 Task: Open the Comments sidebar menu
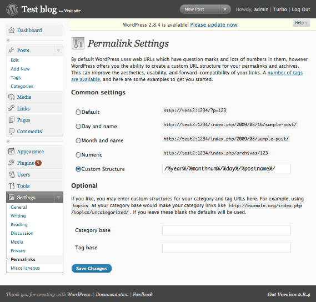pos(29,132)
